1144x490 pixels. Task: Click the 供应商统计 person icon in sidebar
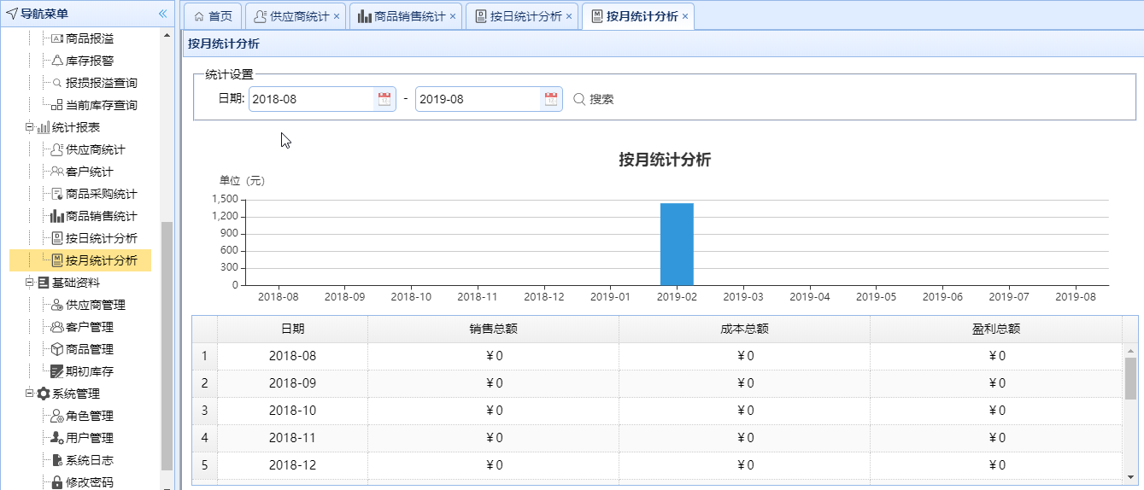57,149
